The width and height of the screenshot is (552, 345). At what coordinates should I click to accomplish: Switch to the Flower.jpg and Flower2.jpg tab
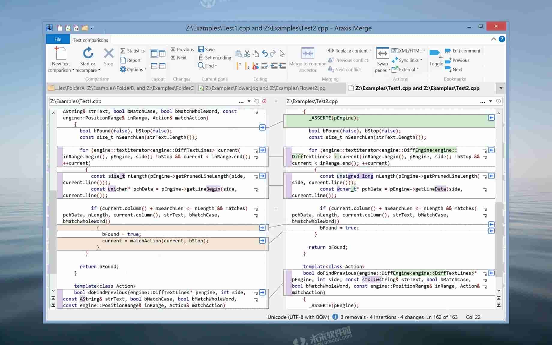(x=265, y=88)
